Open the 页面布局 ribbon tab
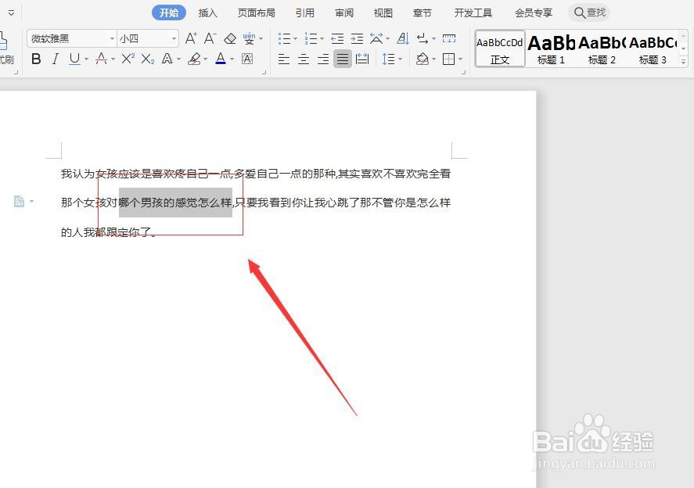The width and height of the screenshot is (694, 488). click(x=257, y=12)
